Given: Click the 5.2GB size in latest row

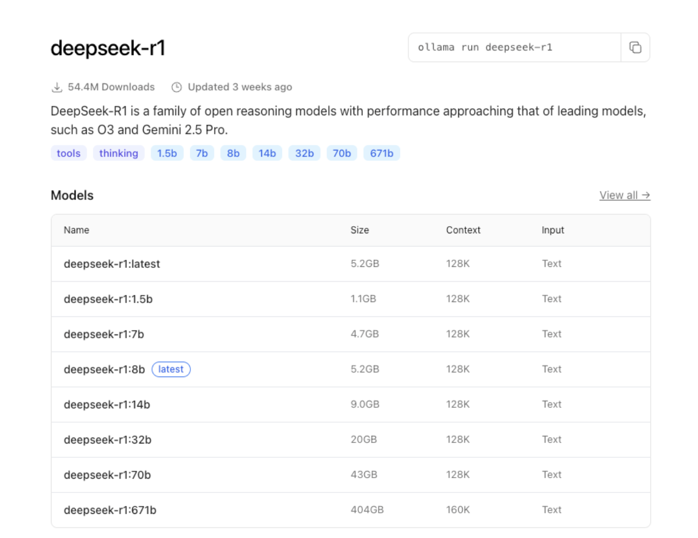Looking at the screenshot, I should (365, 264).
